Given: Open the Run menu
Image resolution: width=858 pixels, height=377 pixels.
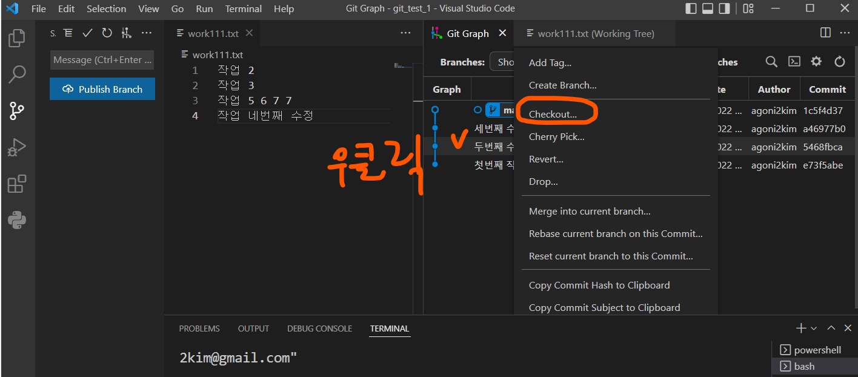Looking at the screenshot, I should coord(204,8).
